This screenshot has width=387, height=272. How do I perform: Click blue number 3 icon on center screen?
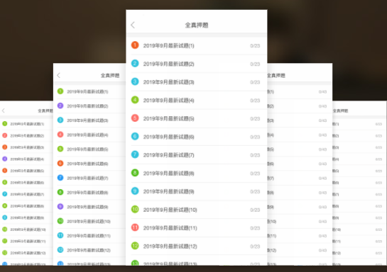[135, 81]
